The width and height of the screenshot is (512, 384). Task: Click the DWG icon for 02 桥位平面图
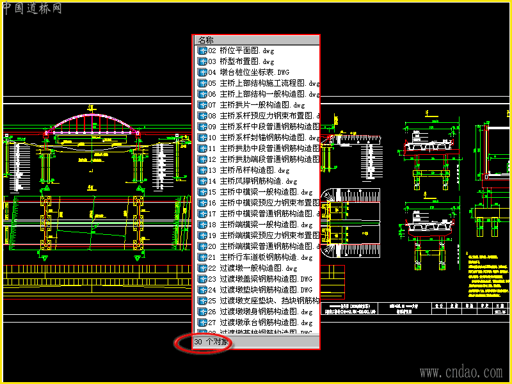pyautogui.click(x=202, y=51)
